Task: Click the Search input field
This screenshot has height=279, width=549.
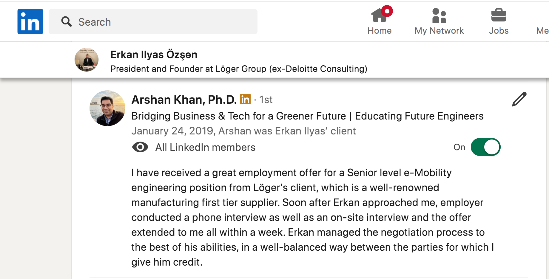Action: [161, 22]
